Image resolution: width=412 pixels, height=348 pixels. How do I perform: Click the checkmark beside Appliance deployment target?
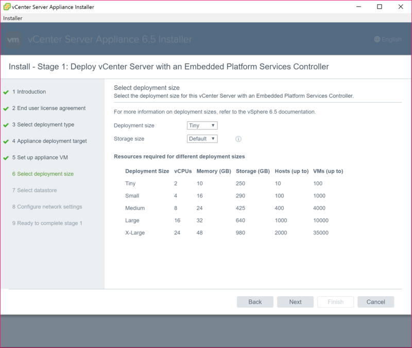point(6,141)
